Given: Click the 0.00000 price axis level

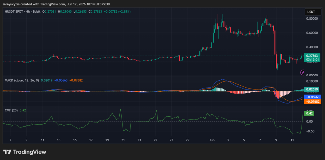Looking at the screenshot, I should coord(312,76).
